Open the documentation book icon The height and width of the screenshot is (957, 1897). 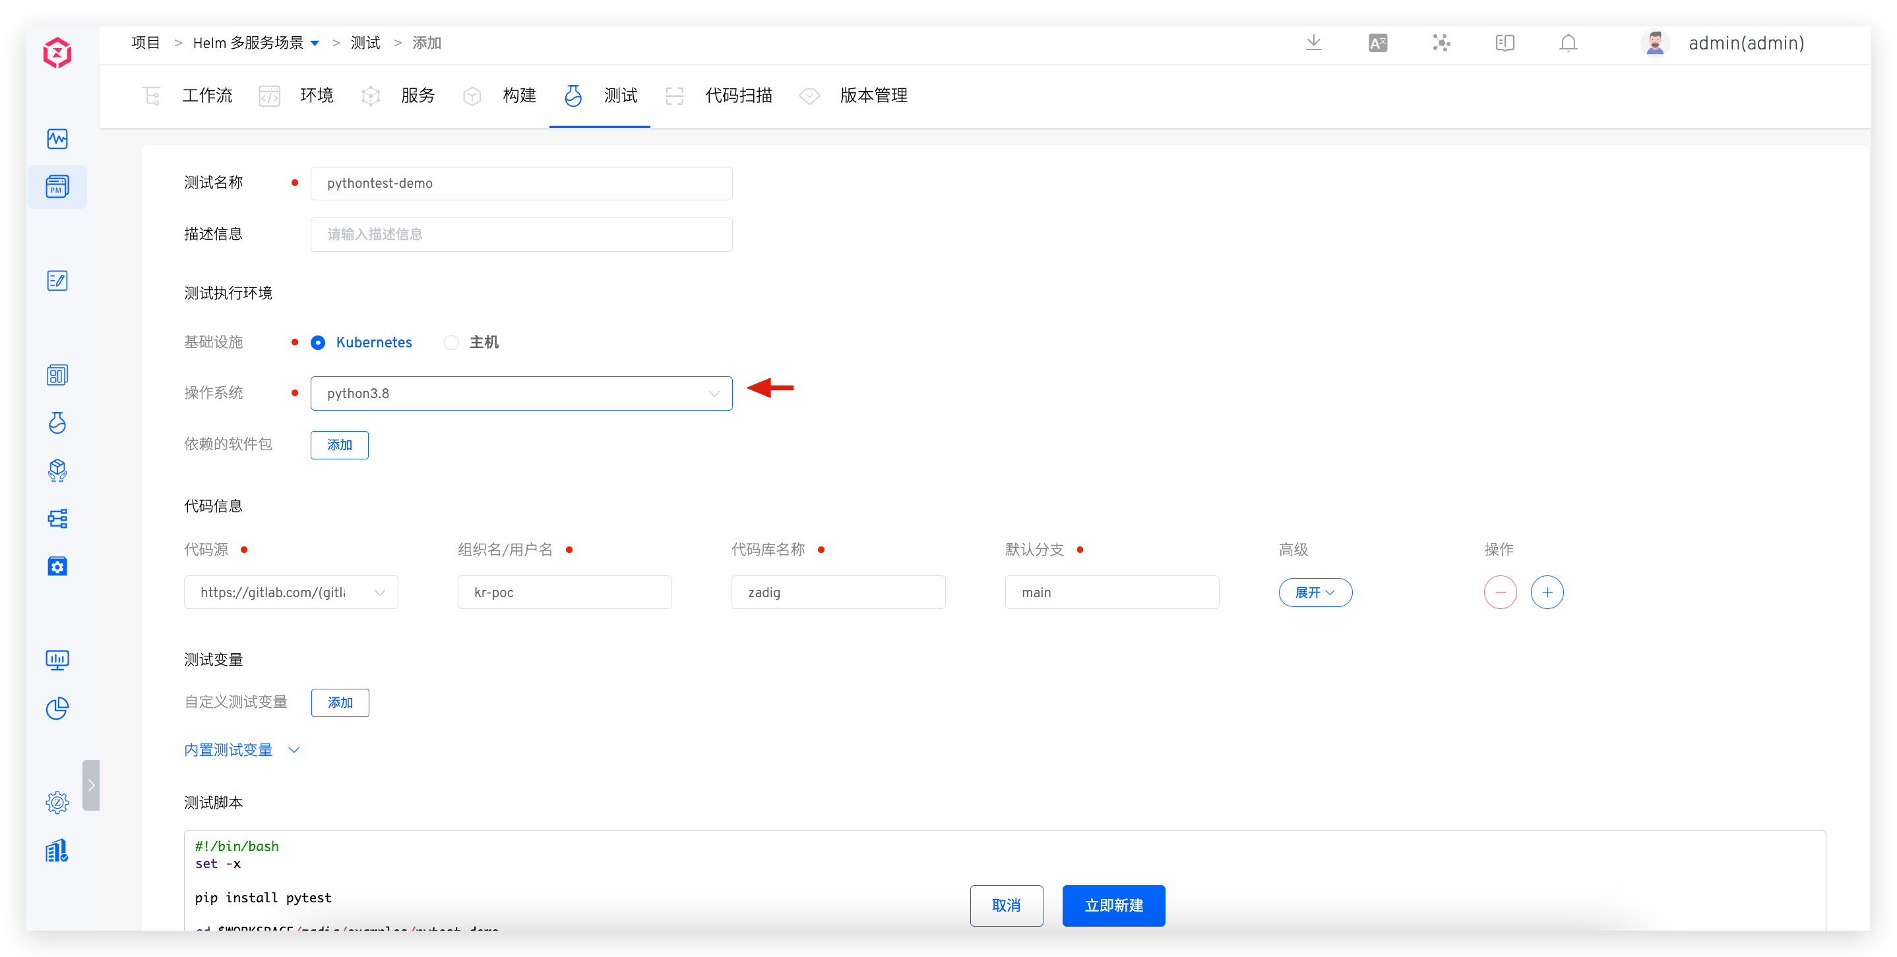pyautogui.click(x=1505, y=43)
